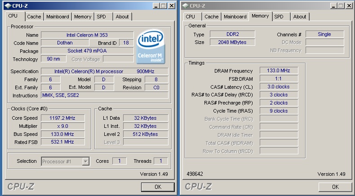
Task: Select the Memory tab in right CPU-Z window
Action: tap(260, 16)
